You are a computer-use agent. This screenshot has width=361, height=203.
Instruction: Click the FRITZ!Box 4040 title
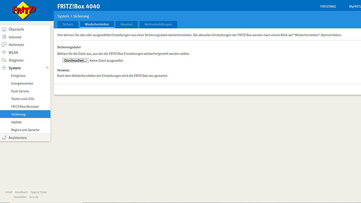pyautogui.click(x=78, y=7)
